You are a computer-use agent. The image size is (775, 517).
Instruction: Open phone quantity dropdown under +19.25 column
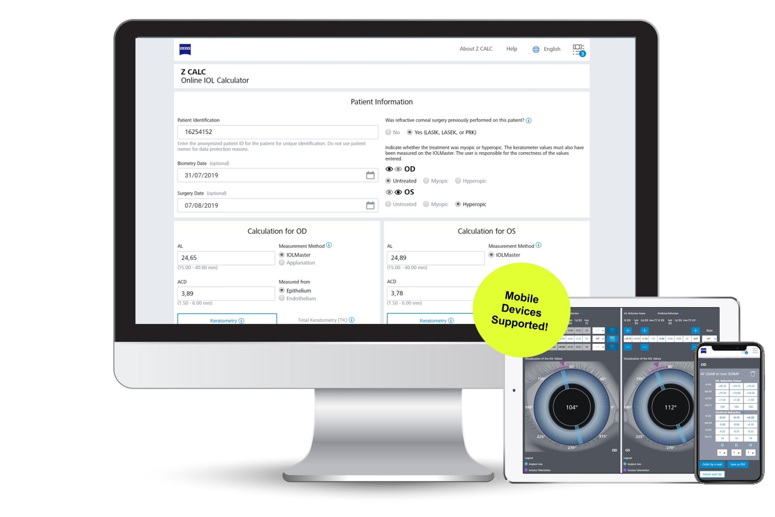pos(750,453)
